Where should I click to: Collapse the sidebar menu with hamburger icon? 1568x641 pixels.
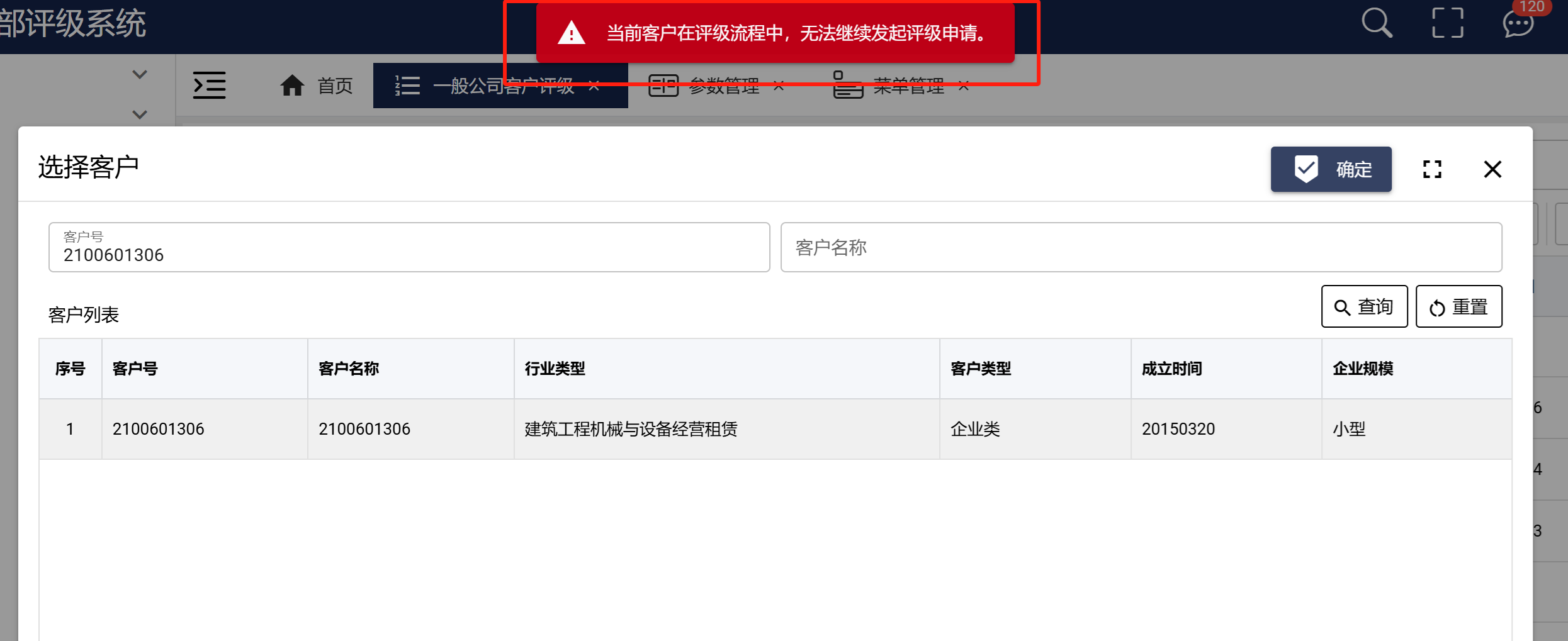click(209, 86)
